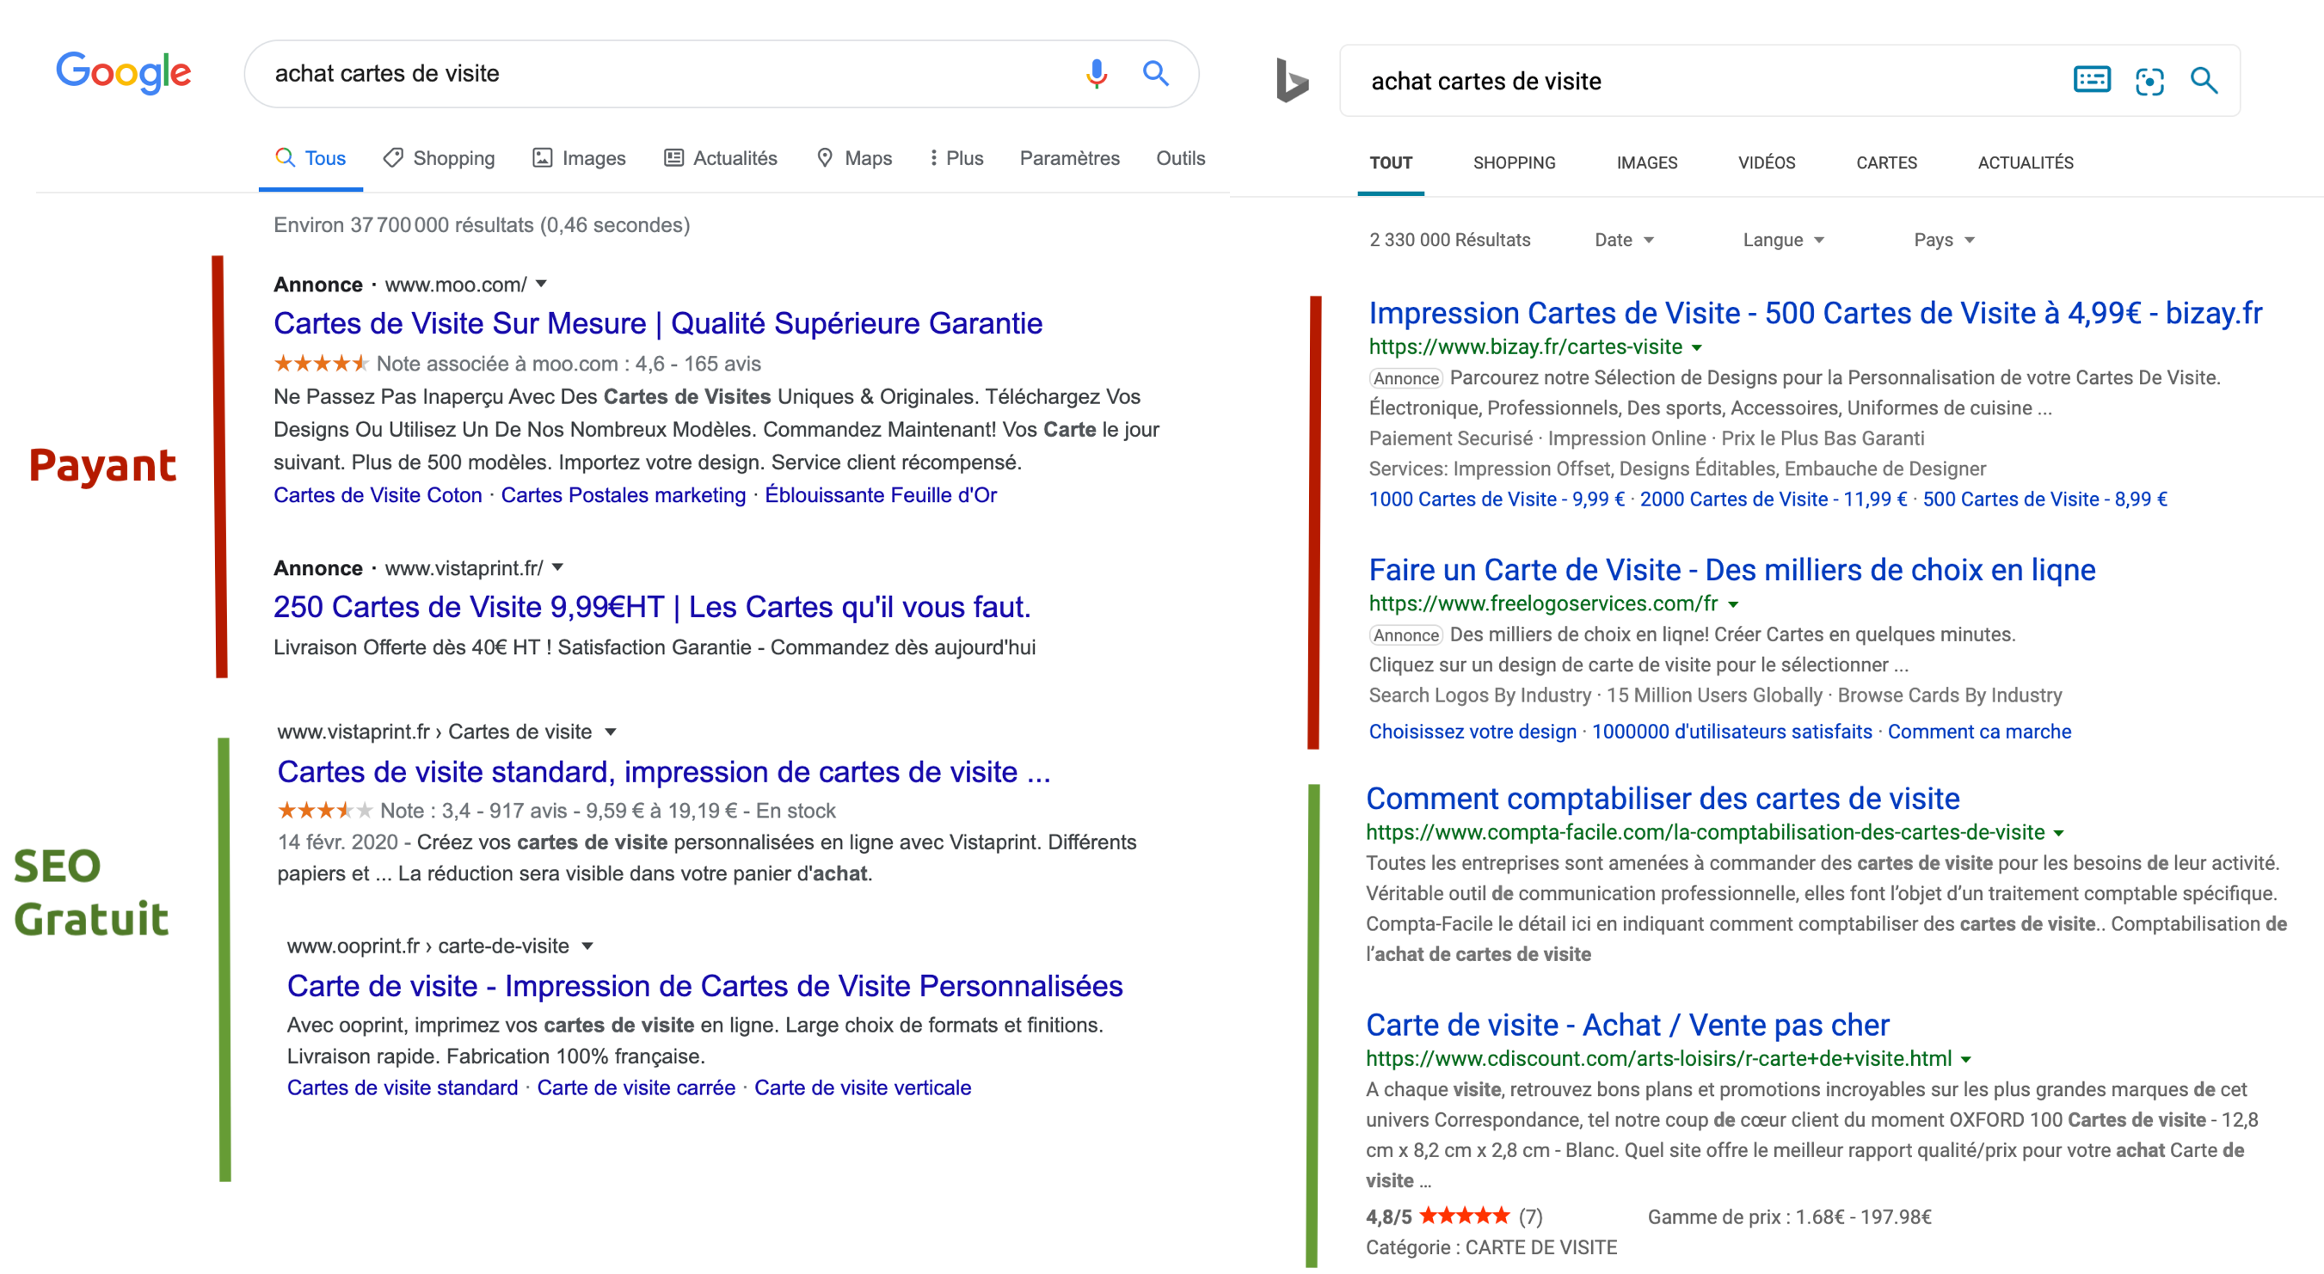The width and height of the screenshot is (2324, 1274).
Task: Open Éblouissante Feuille d'Or sitelink
Action: click(x=881, y=495)
